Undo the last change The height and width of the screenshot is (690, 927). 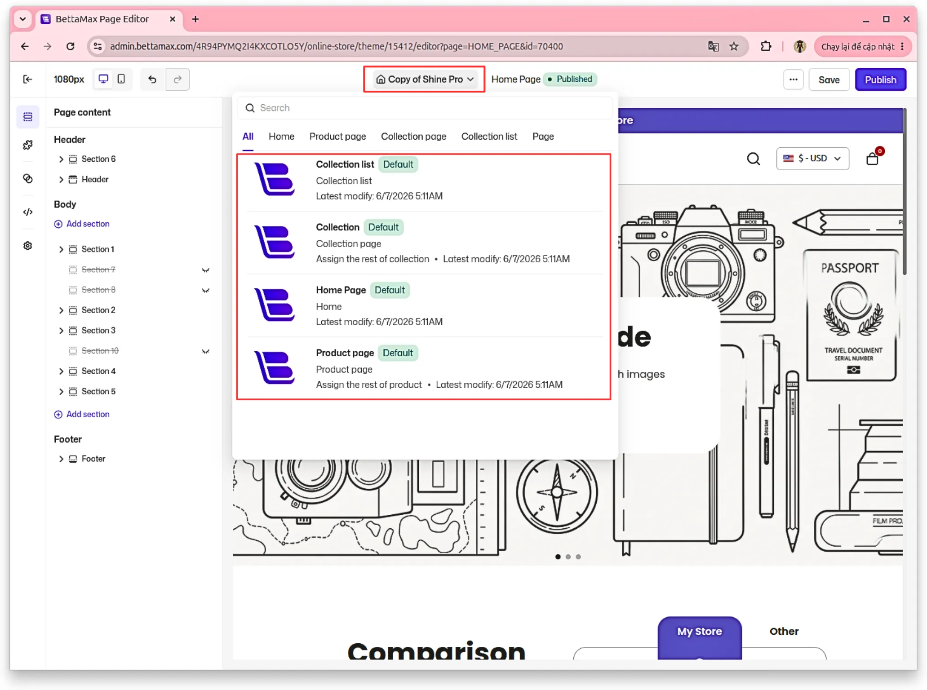tap(152, 80)
